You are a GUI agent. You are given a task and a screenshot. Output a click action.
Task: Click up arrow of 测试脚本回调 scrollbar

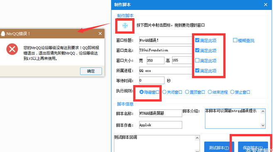click(x=197, y=138)
